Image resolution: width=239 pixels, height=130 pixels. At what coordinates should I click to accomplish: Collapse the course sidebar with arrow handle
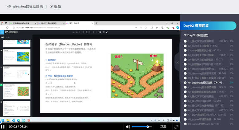click(x=177, y=62)
